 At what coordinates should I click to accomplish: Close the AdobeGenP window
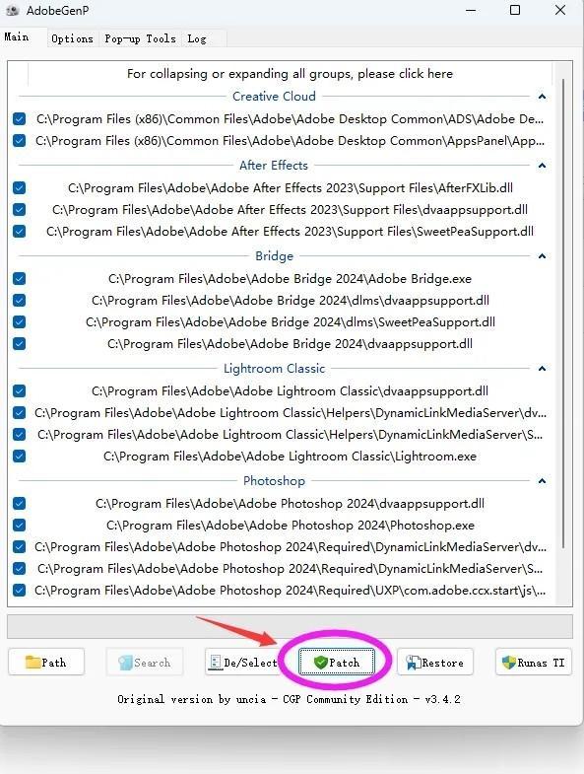pos(560,11)
